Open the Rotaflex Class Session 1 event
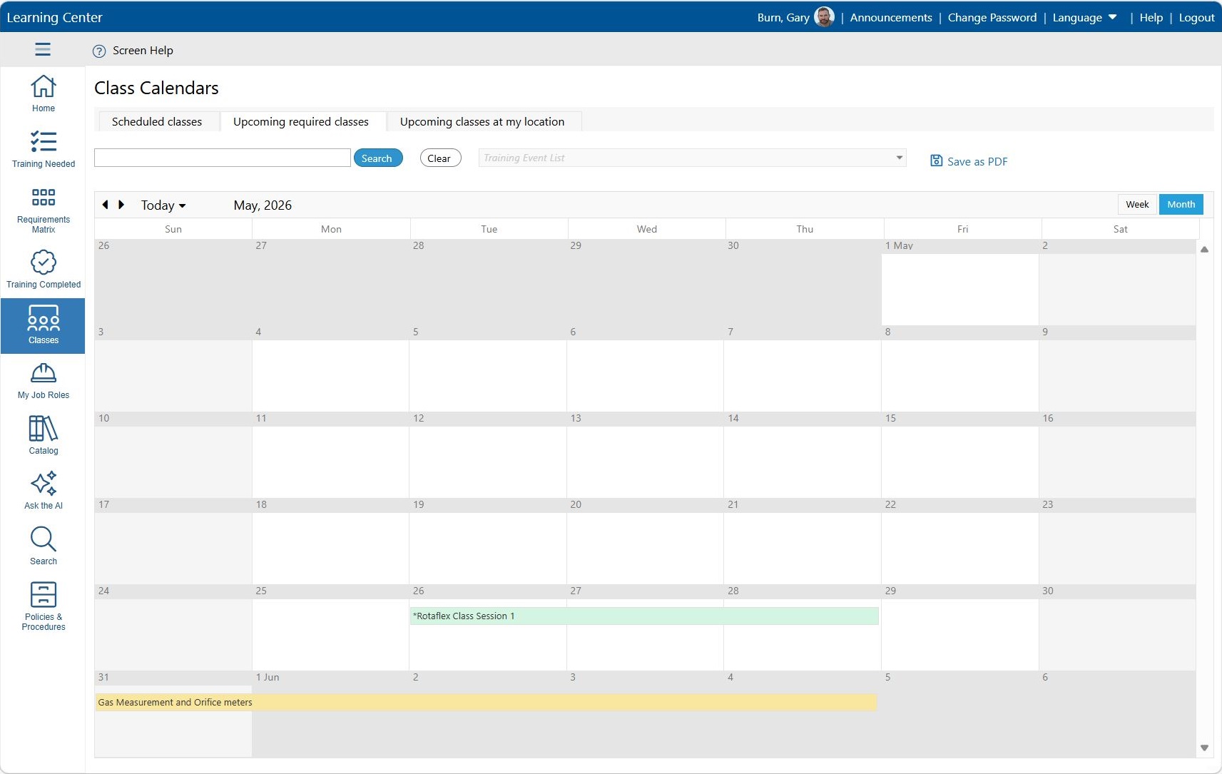 [644, 616]
